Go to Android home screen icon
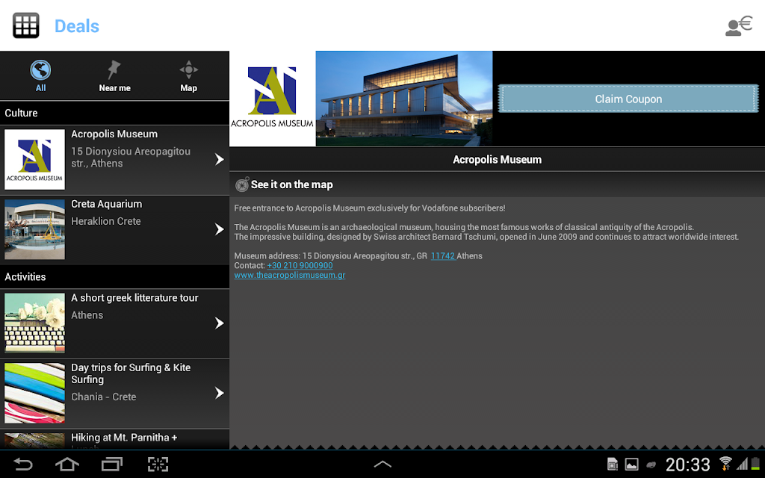This screenshot has width=765, height=478. click(67, 465)
